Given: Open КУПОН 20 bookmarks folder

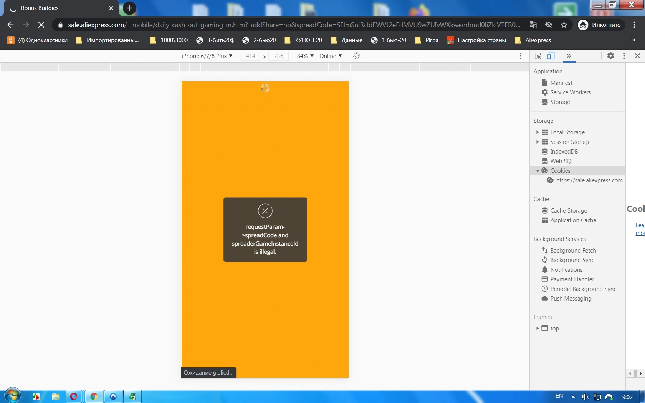Looking at the screenshot, I should [303, 40].
